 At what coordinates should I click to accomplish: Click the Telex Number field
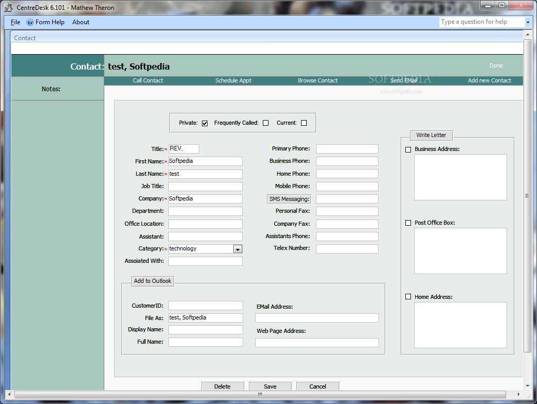click(x=348, y=249)
